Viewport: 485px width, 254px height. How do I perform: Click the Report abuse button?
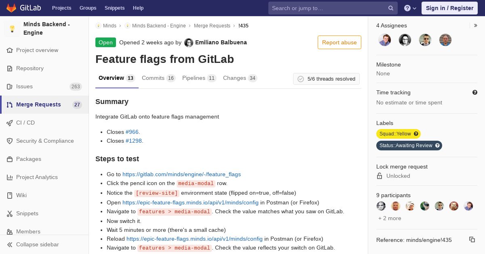339,42
